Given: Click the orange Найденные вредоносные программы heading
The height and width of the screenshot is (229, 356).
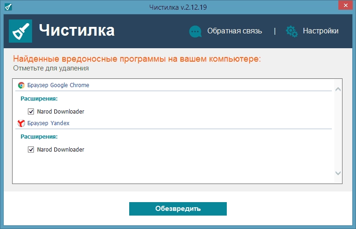Looking at the screenshot, I should (137, 59).
